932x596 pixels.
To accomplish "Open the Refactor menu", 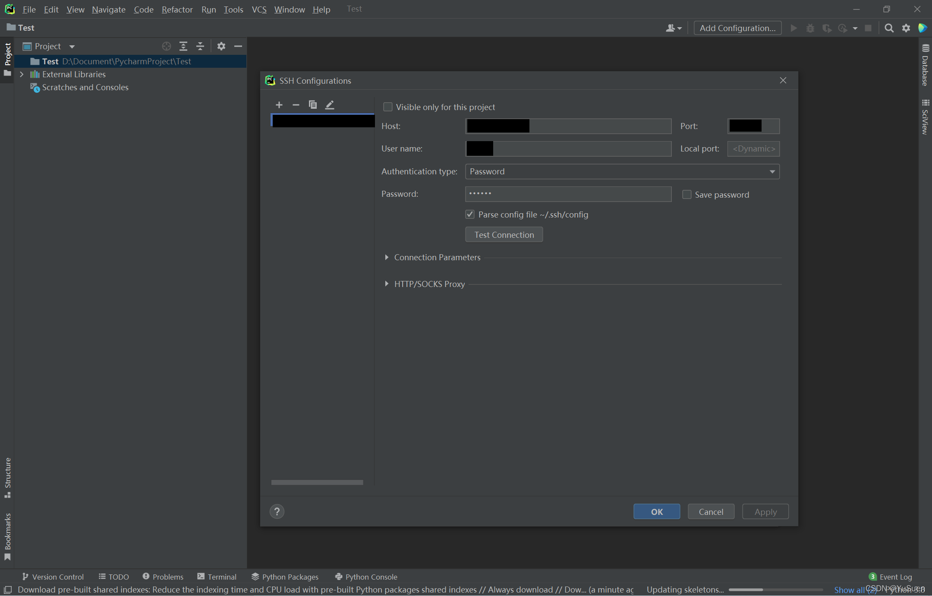I will [177, 9].
